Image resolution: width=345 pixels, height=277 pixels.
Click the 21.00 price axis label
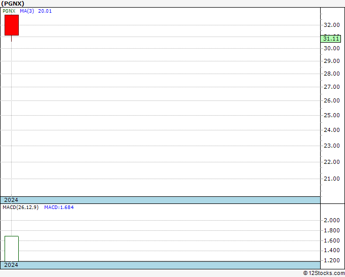tap(332, 179)
